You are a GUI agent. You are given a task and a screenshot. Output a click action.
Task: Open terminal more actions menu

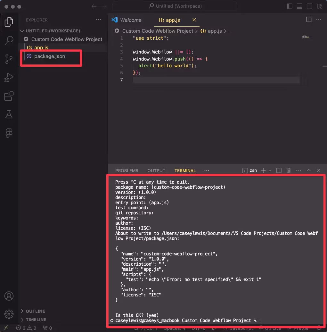[x=298, y=170]
